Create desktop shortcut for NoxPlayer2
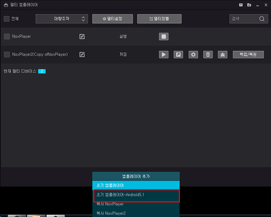 point(178,55)
